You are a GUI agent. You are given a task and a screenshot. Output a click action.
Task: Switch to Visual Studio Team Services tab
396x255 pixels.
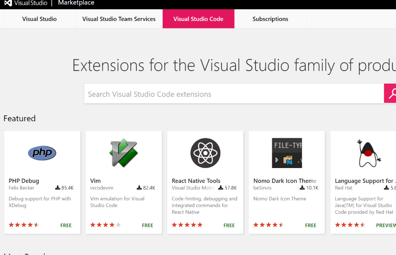coord(119,19)
